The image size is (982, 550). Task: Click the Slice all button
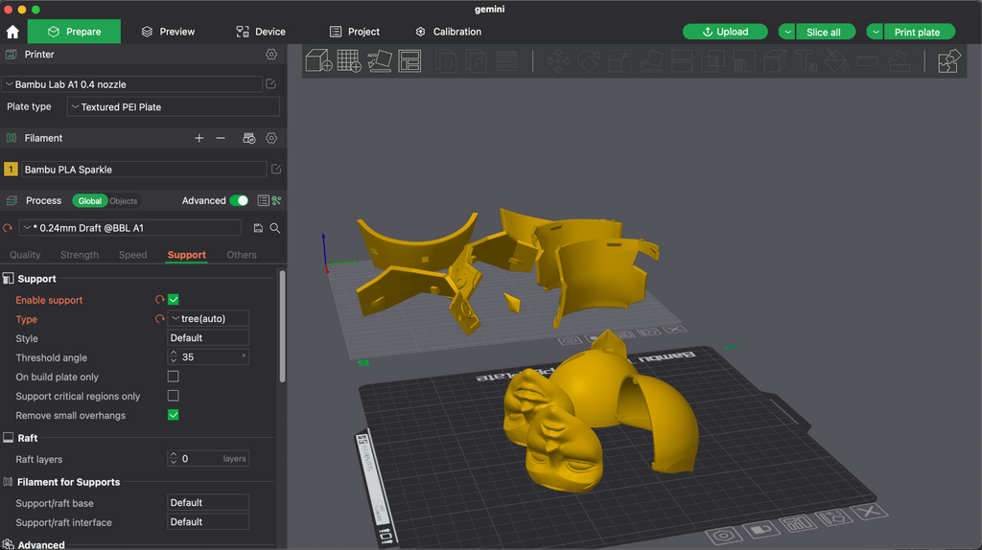823,32
